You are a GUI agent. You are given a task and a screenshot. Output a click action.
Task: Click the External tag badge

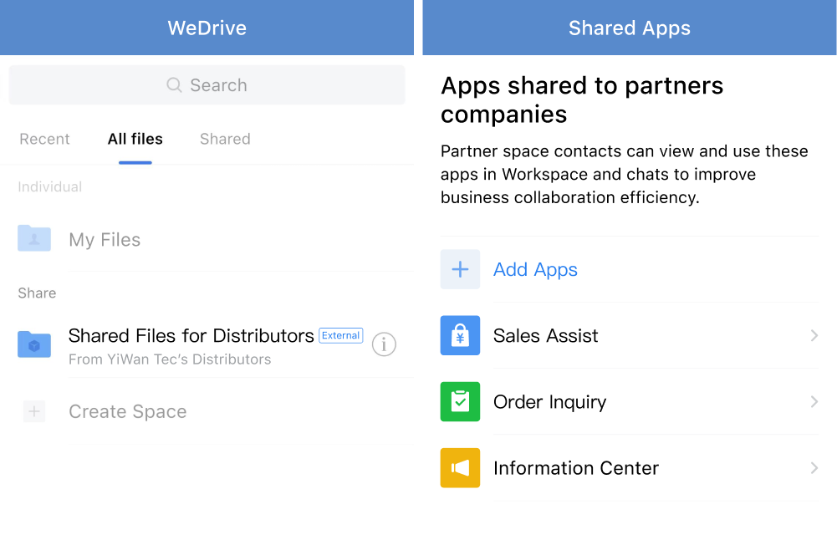340,335
